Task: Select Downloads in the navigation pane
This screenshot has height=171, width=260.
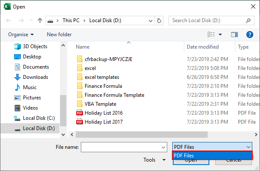Action: pyautogui.click(x=35, y=77)
